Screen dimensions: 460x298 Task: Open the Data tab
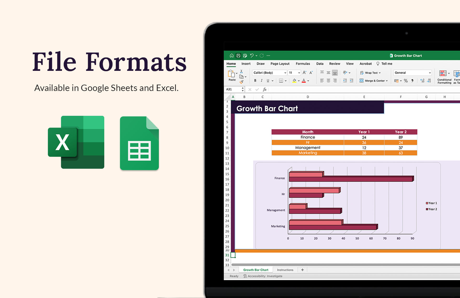(320, 64)
